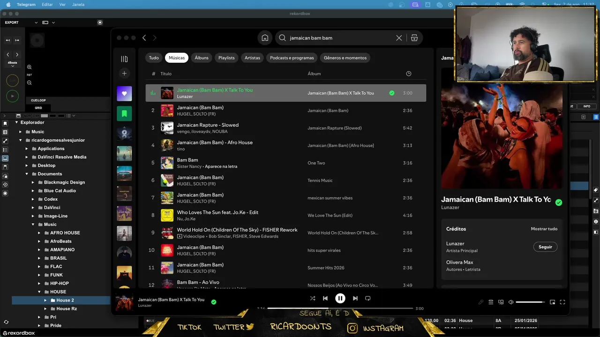Expand the AFRO HOUSE folder
600x337 pixels.
click(x=39, y=233)
